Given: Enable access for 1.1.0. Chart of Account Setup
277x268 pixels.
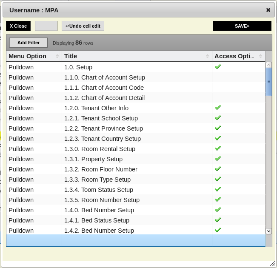Looking at the screenshot, I should click(x=218, y=77).
